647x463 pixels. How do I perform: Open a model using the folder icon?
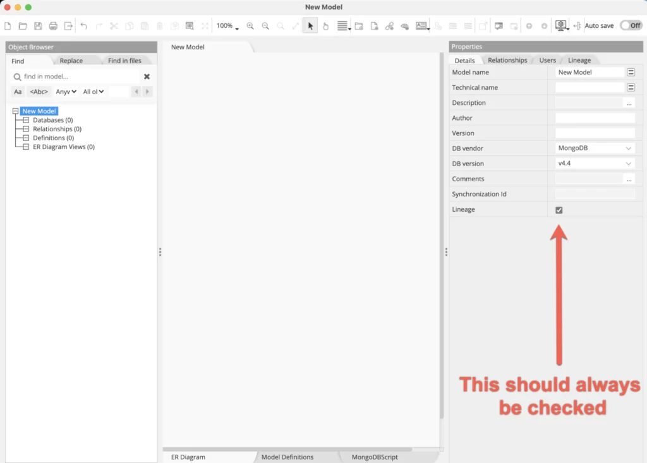coord(23,26)
